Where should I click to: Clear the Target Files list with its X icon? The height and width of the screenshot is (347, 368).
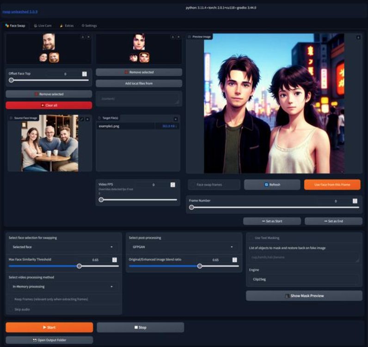coord(175,119)
